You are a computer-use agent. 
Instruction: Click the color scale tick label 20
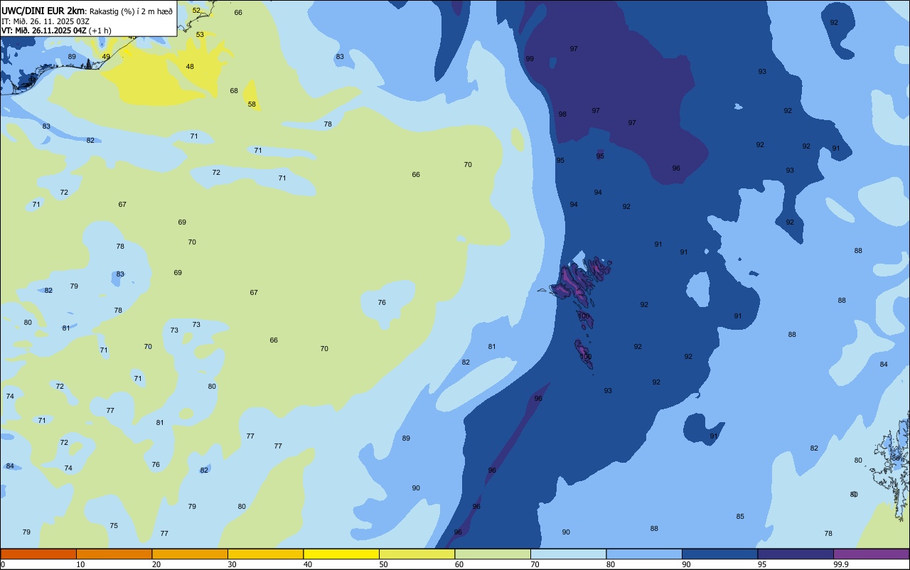[x=156, y=564]
